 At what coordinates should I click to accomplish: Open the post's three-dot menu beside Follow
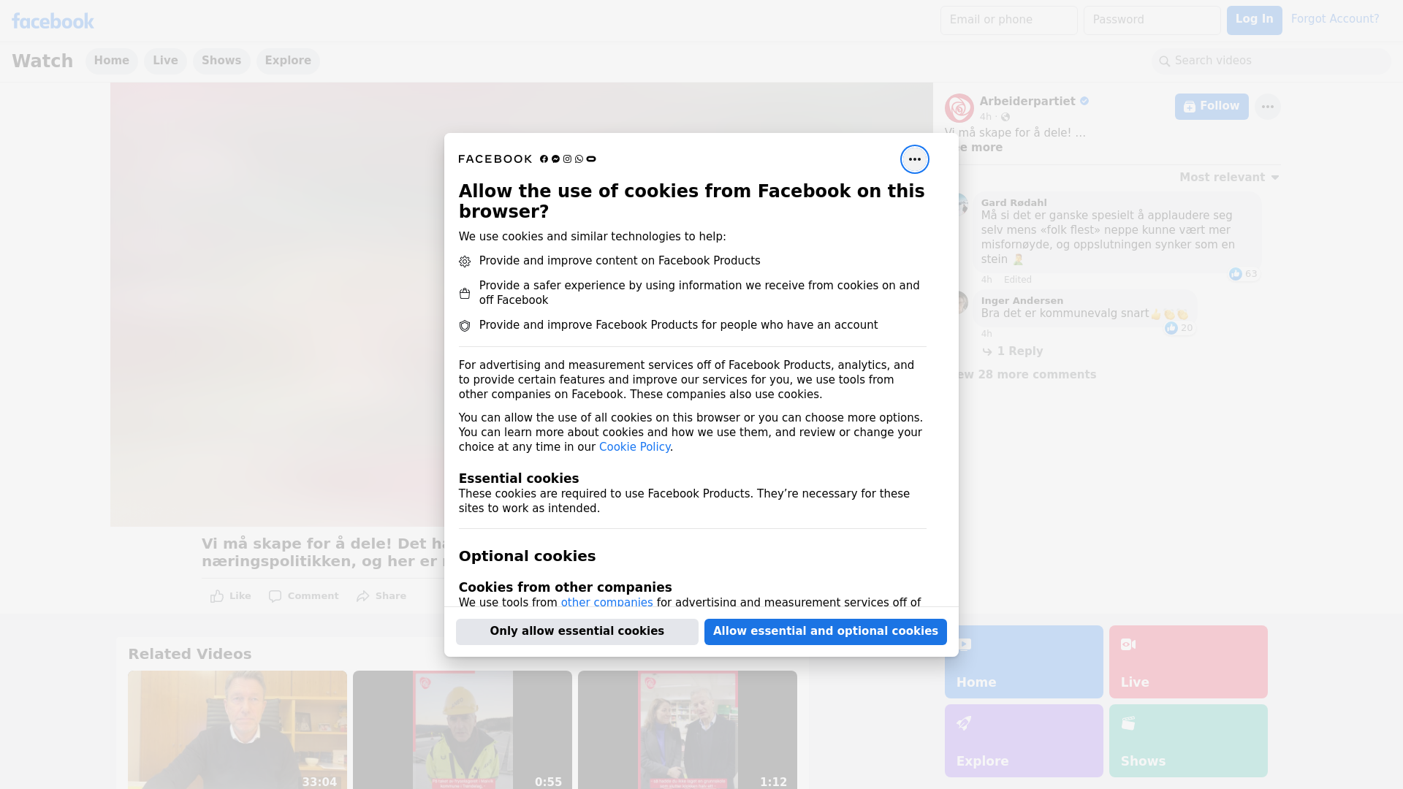(x=1267, y=107)
